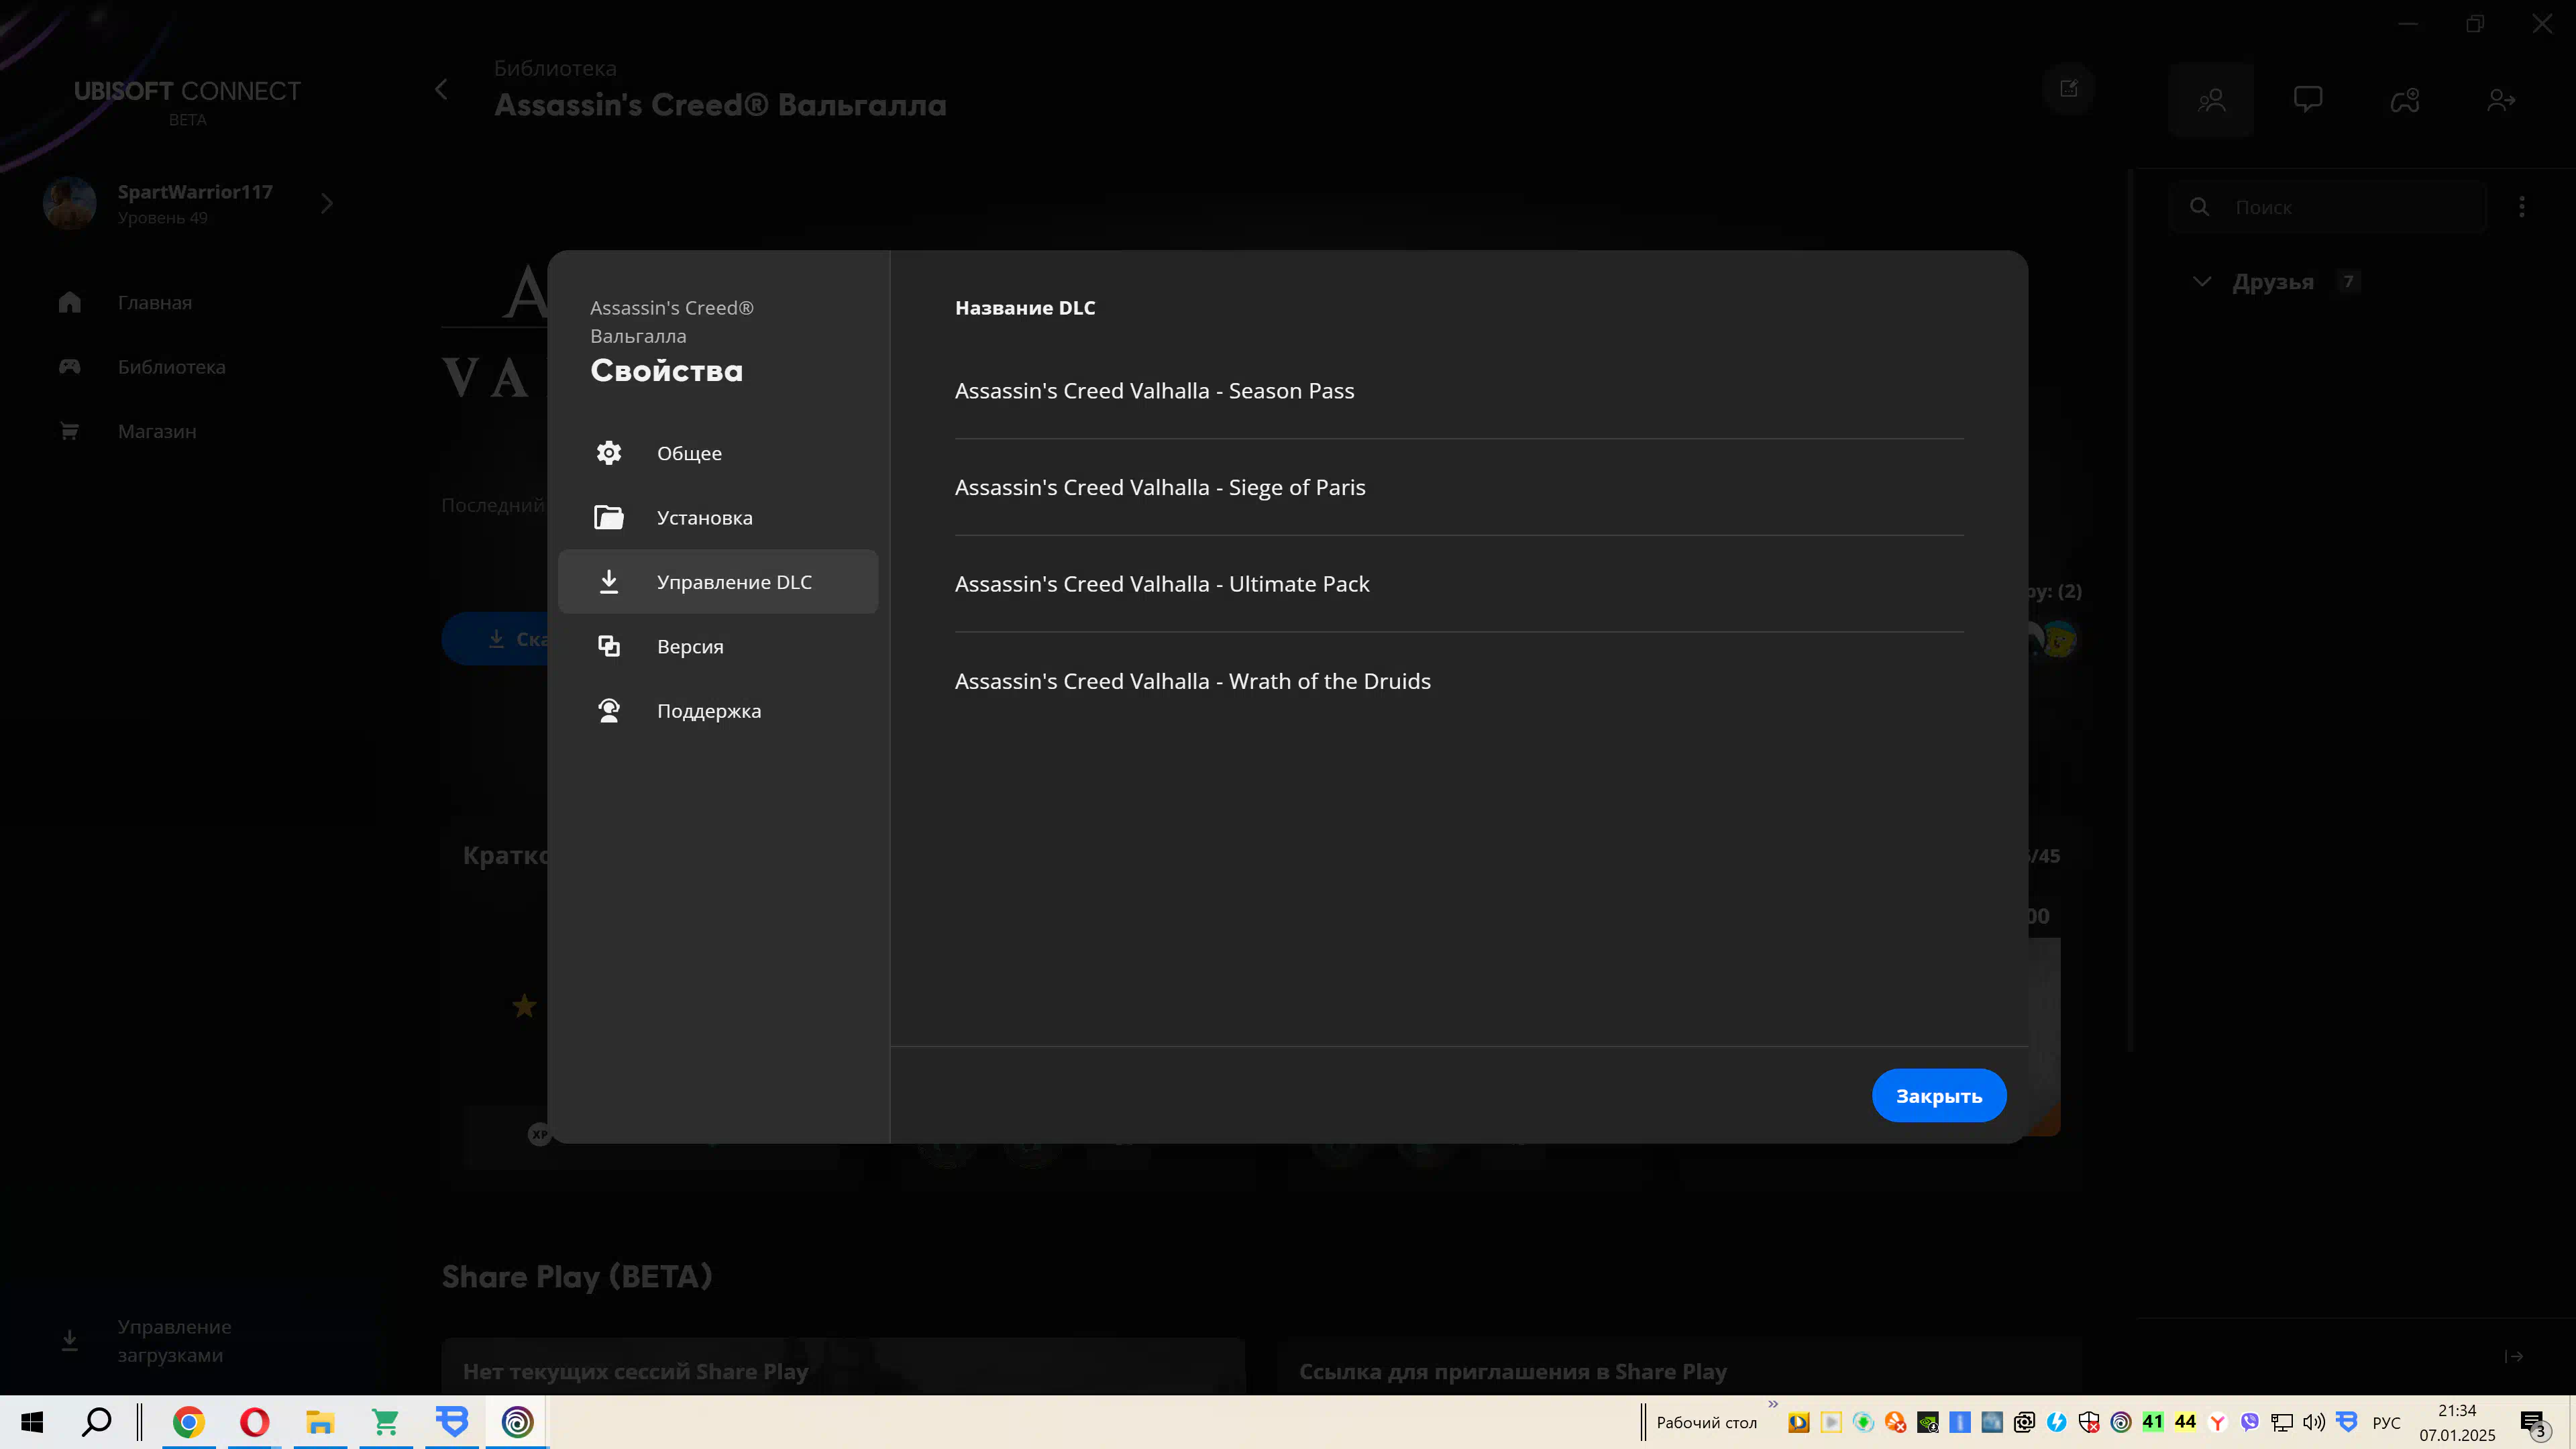
Task: Click the edit note icon in header
Action: (x=2069, y=89)
